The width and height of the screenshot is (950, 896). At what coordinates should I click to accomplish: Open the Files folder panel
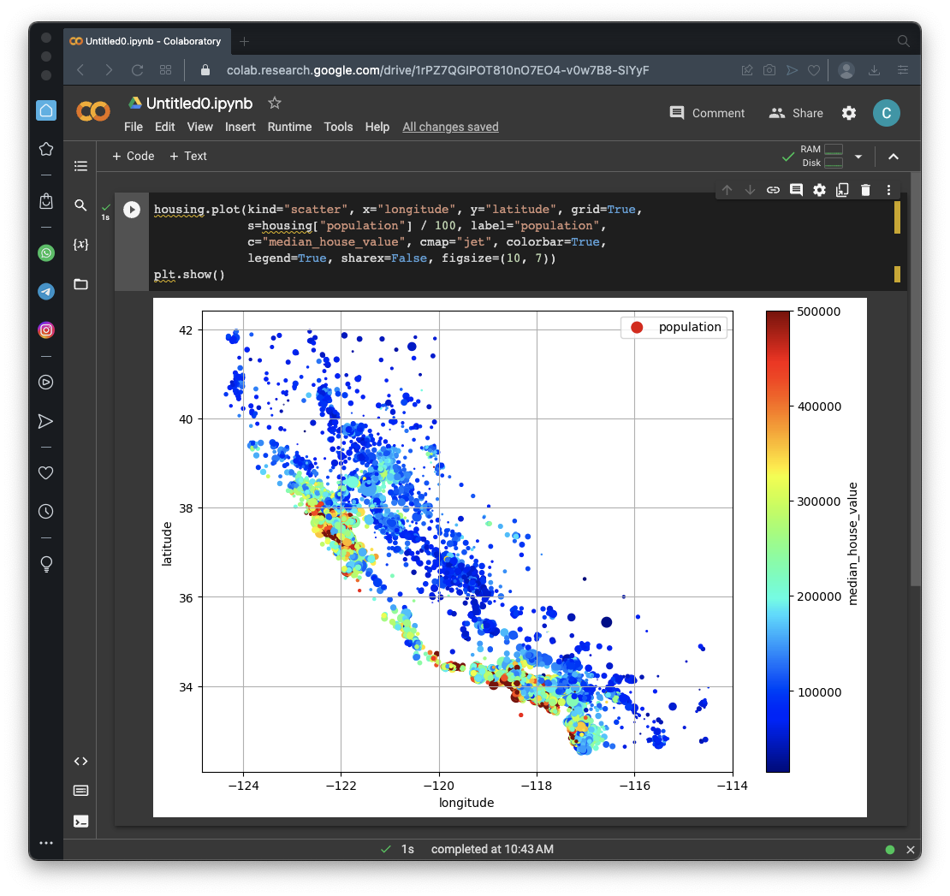pyautogui.click(x=80, y=284)
